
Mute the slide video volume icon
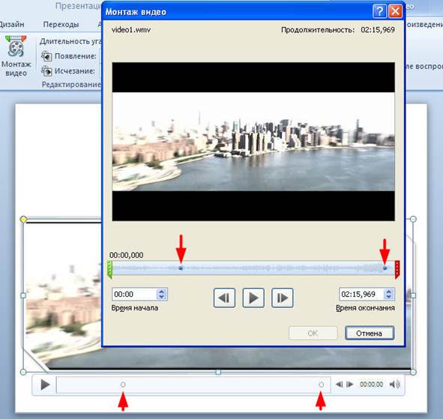coord(395,385)
